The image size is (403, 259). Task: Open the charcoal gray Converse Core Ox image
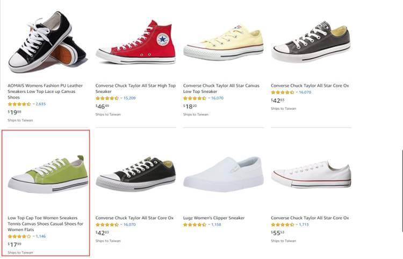[x=311, y=41]
